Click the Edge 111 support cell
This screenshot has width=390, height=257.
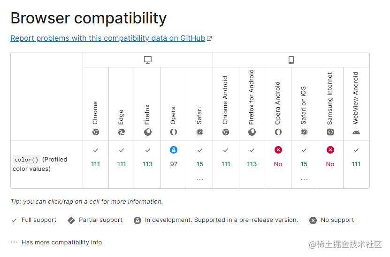(122, 164)
